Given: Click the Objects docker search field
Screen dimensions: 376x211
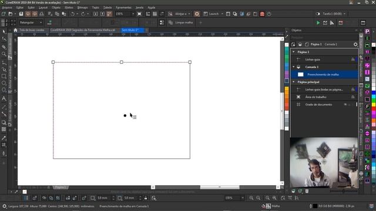Looking at the screenshot, I should 324,38.
